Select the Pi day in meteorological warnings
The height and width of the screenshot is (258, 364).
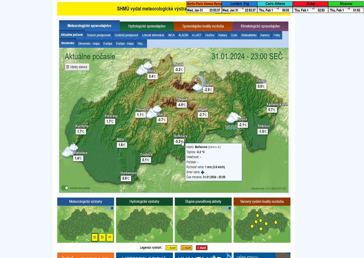coord(110,237)
